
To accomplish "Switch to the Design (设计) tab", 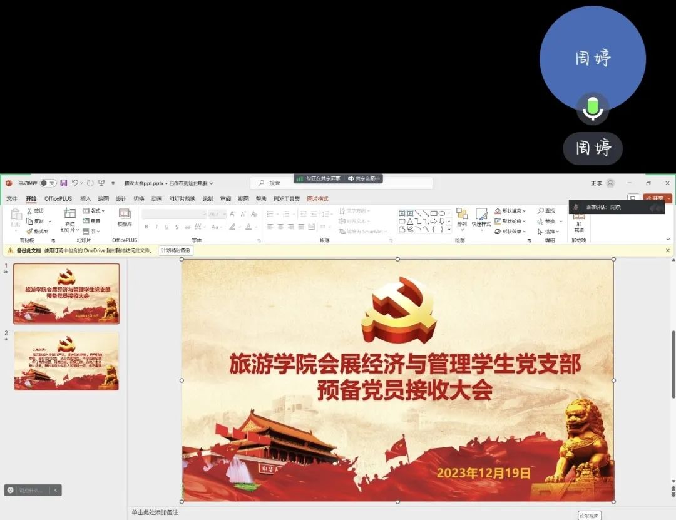I will [x=121, y=199].
